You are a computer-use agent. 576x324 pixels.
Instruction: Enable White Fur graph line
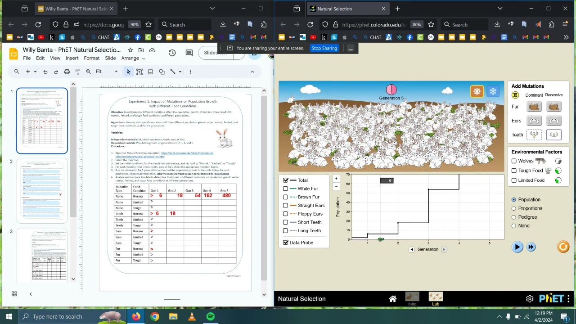(x=285, y=189)
